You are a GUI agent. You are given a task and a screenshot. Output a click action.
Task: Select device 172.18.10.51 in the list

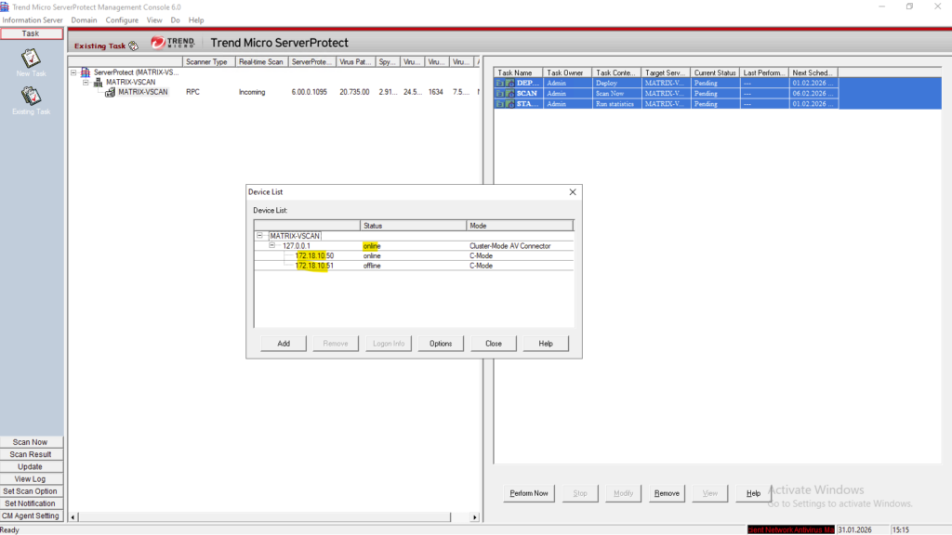pyautogui.click(x=314, y=266)
